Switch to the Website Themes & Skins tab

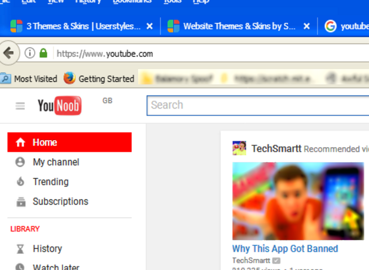[235, 26]
